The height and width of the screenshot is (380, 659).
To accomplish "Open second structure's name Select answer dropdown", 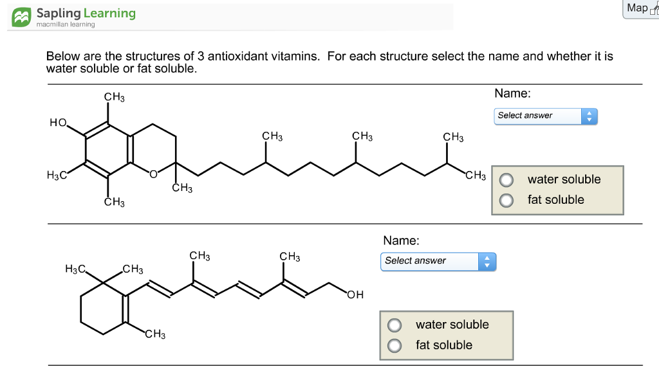I will tap(438, 262).
